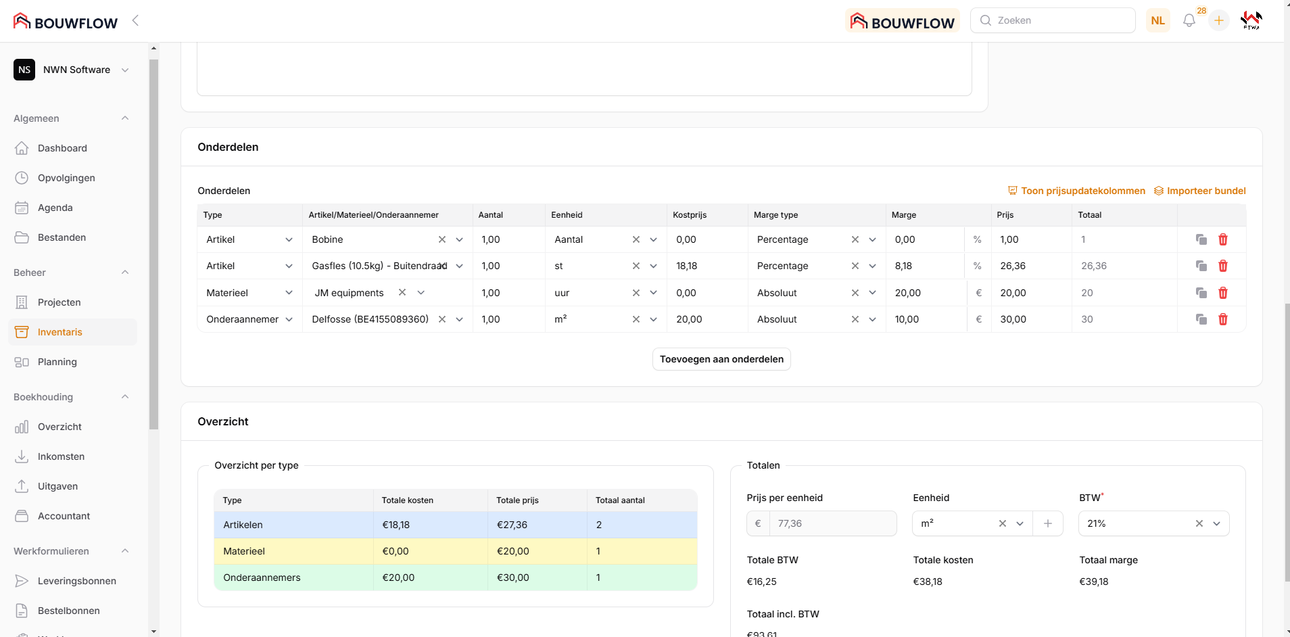Clear the m² unit in Totalen
The height and width of the screenshot is (637, 1290).
click(1002, 523)
